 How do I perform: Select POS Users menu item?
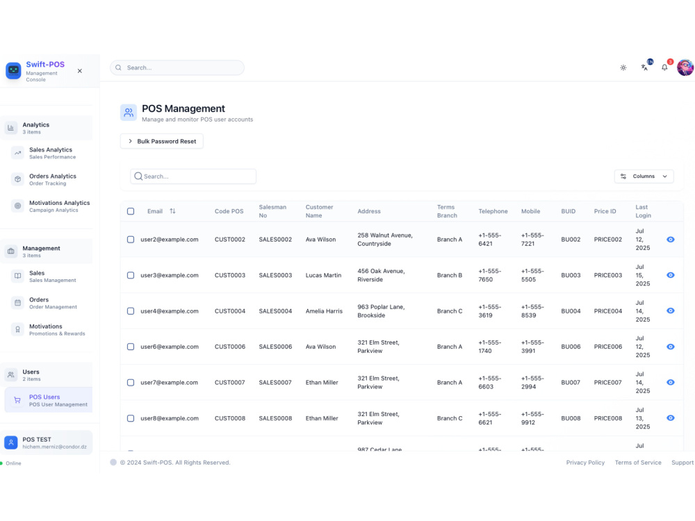[49, 401]
